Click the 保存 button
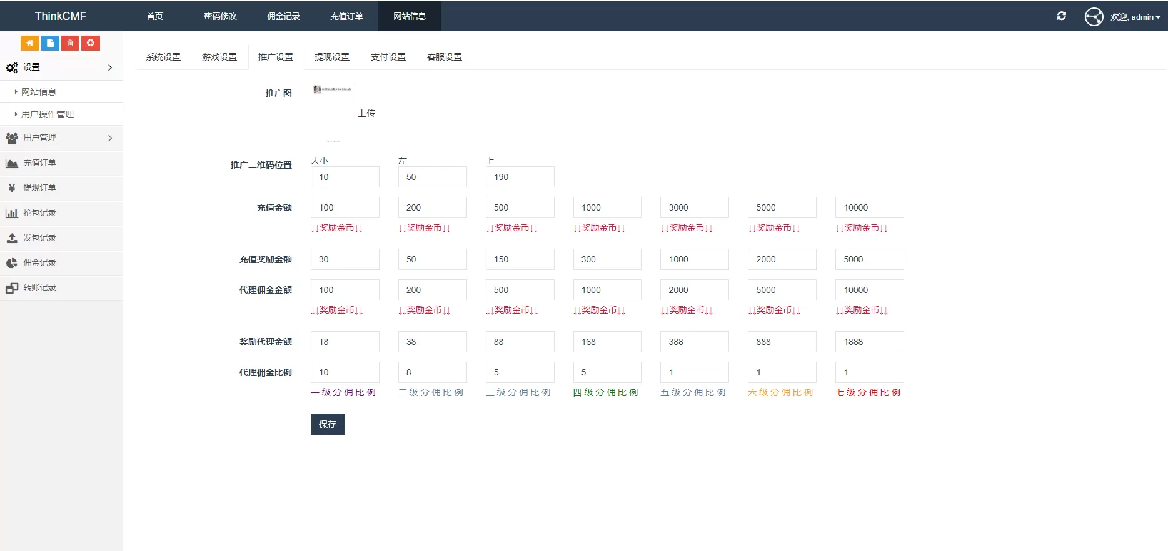This screenshot has height=551, width=1168. point(327,424)
